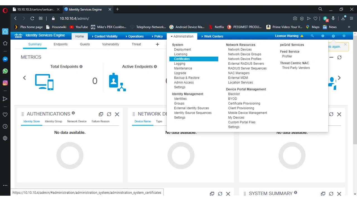
Task: Select the Identity Group tab in Authentications
Action: (x=54, y=121)
